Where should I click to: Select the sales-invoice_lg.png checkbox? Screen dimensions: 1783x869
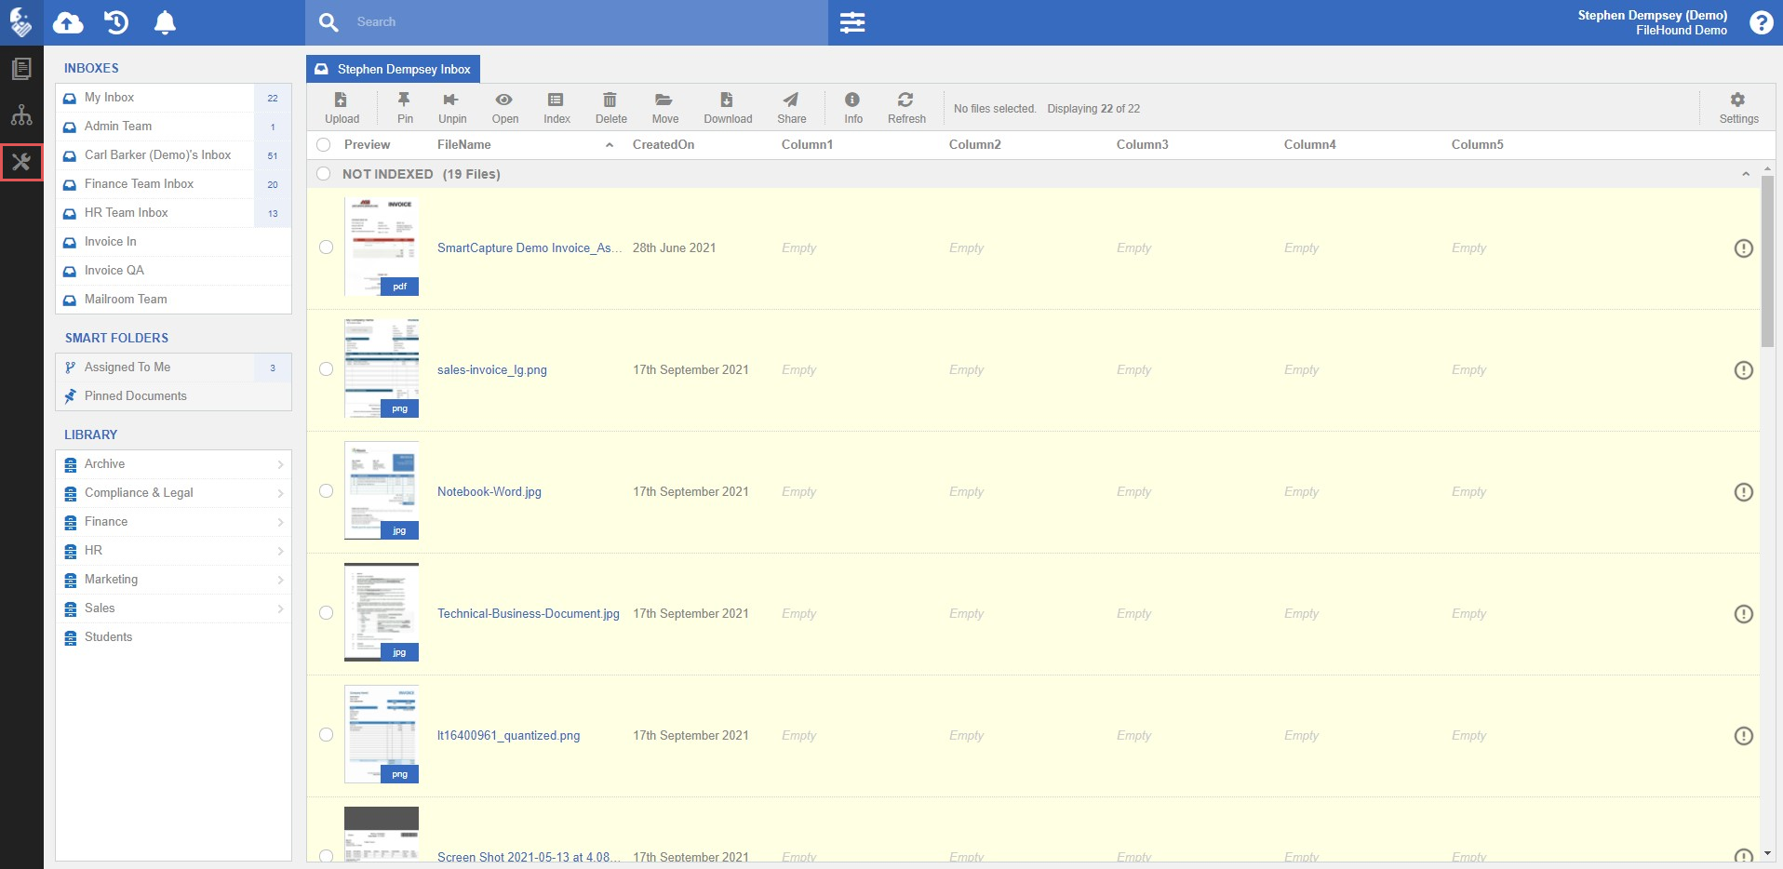coord(326,369)
